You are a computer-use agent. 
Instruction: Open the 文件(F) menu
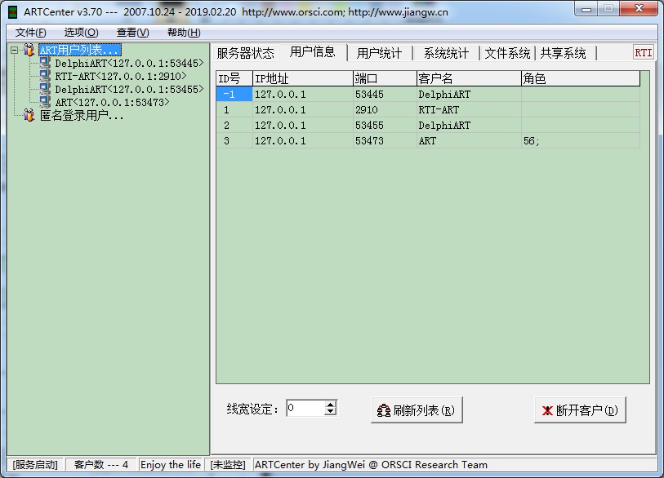pyautogui.click(x=30, y=33)
